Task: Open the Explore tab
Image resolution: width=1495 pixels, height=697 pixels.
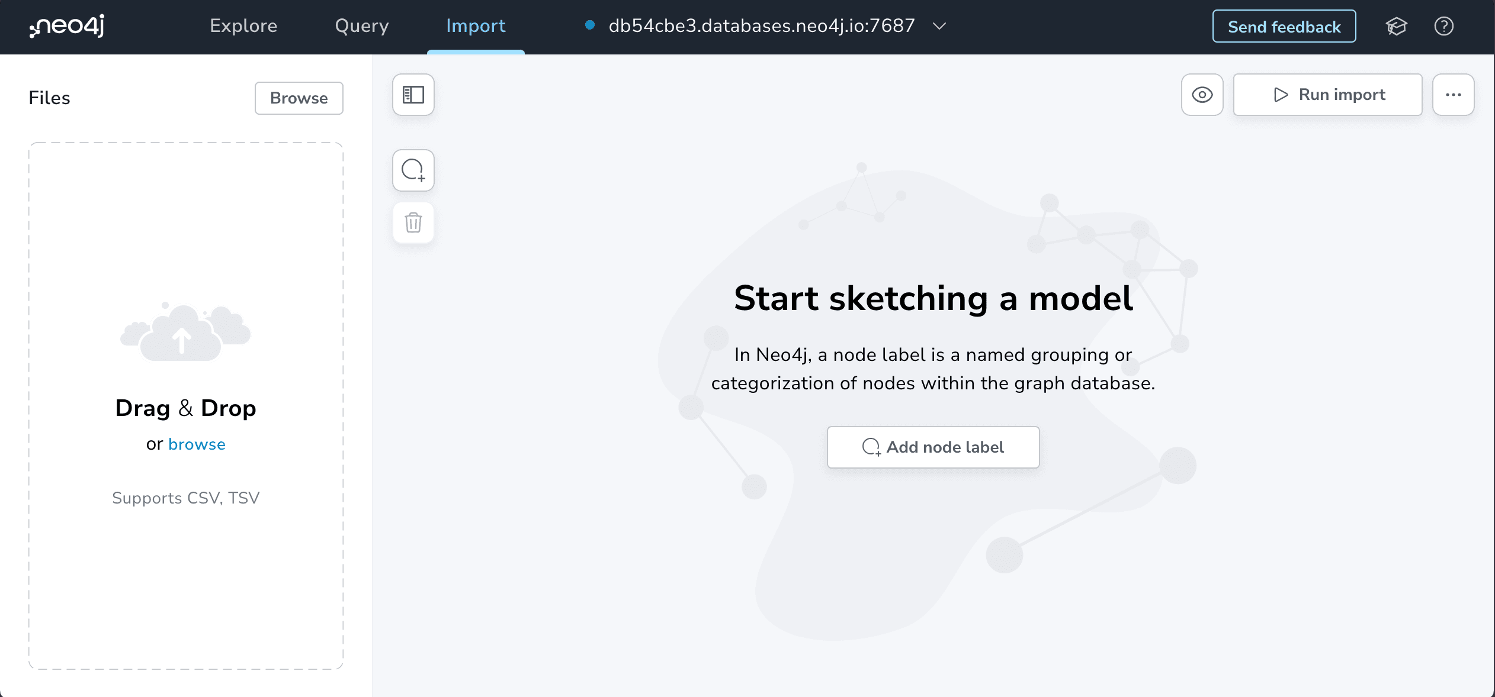Action: coord(243,26)
